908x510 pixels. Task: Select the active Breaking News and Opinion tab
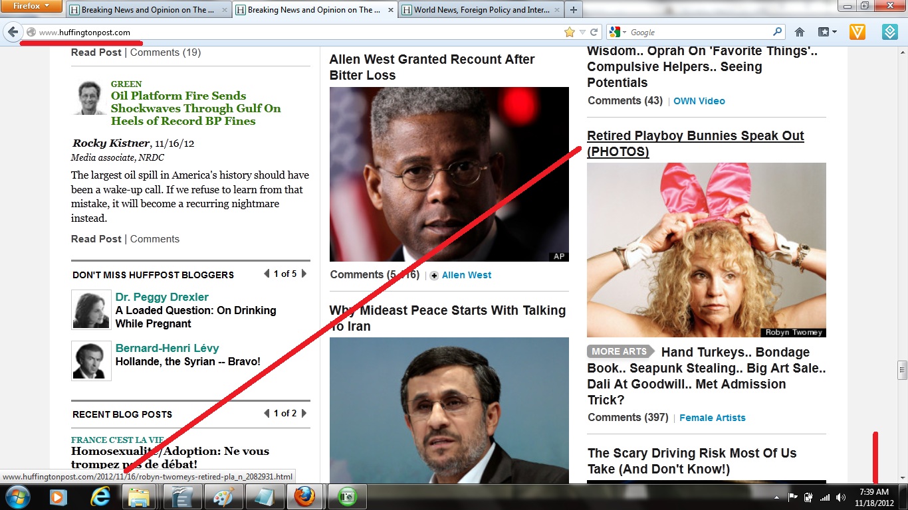point(314,10)
